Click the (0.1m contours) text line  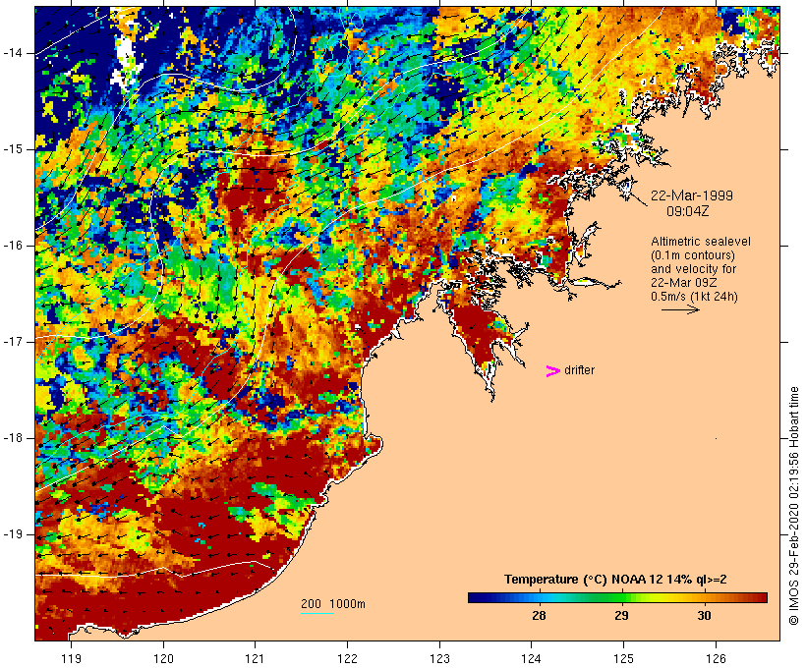(693, 255)
